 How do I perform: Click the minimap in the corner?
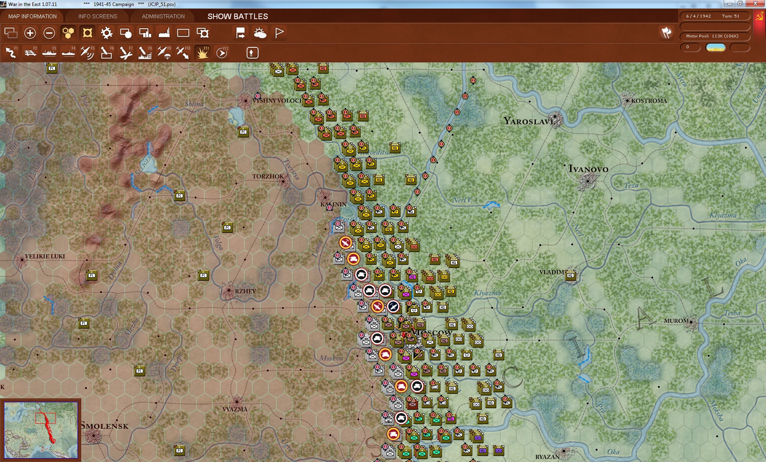(x=41, y=430)
